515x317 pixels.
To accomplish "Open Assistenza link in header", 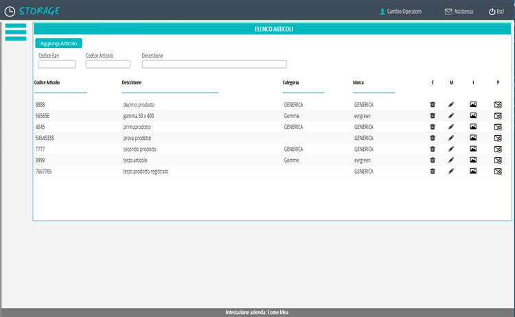I will click(459, 12).
